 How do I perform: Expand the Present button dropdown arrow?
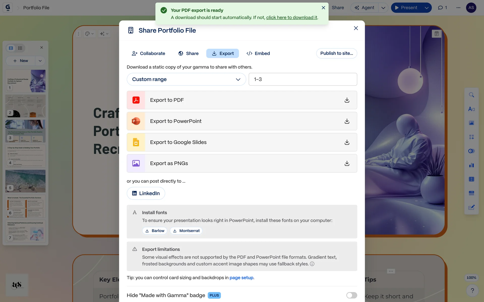[427, 8]
